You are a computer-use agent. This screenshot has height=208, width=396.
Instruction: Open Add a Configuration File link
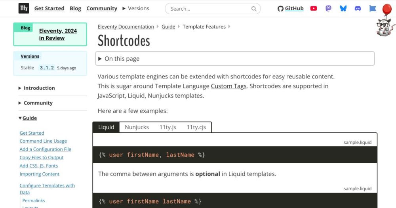pyautogui.click(x=46, y=149)
